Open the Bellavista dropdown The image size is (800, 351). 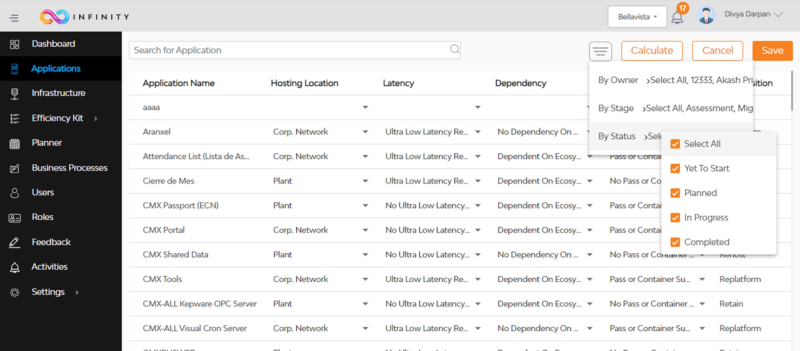pyautogui.click(x=637, y=17)
